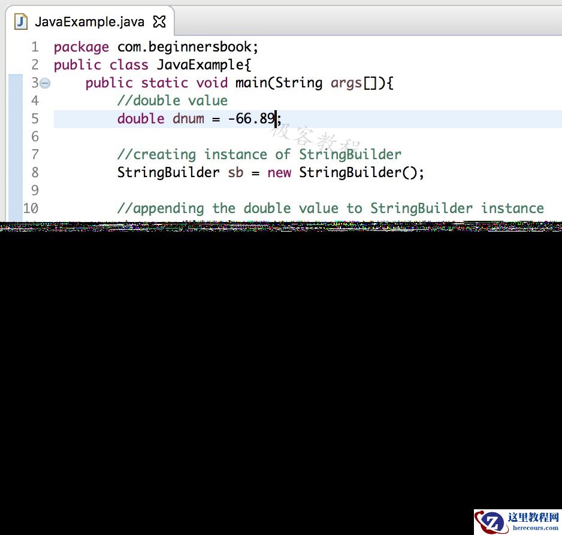Click the double keyword on line 5

[x=141, y=118]
